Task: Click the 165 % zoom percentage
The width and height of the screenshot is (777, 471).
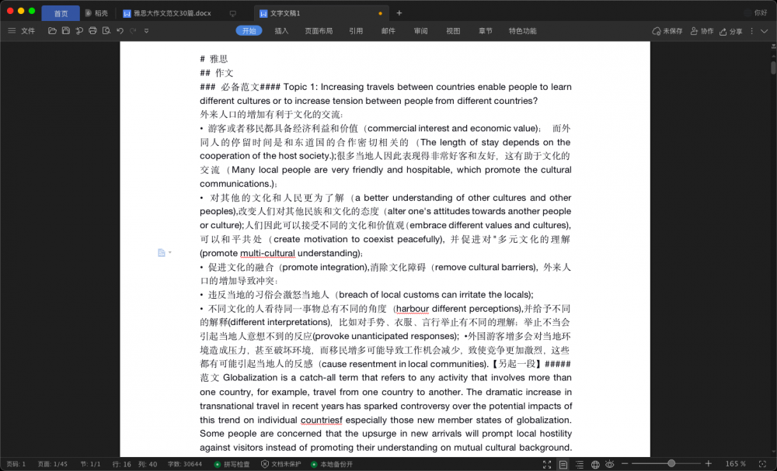Action: coord(735,464)
